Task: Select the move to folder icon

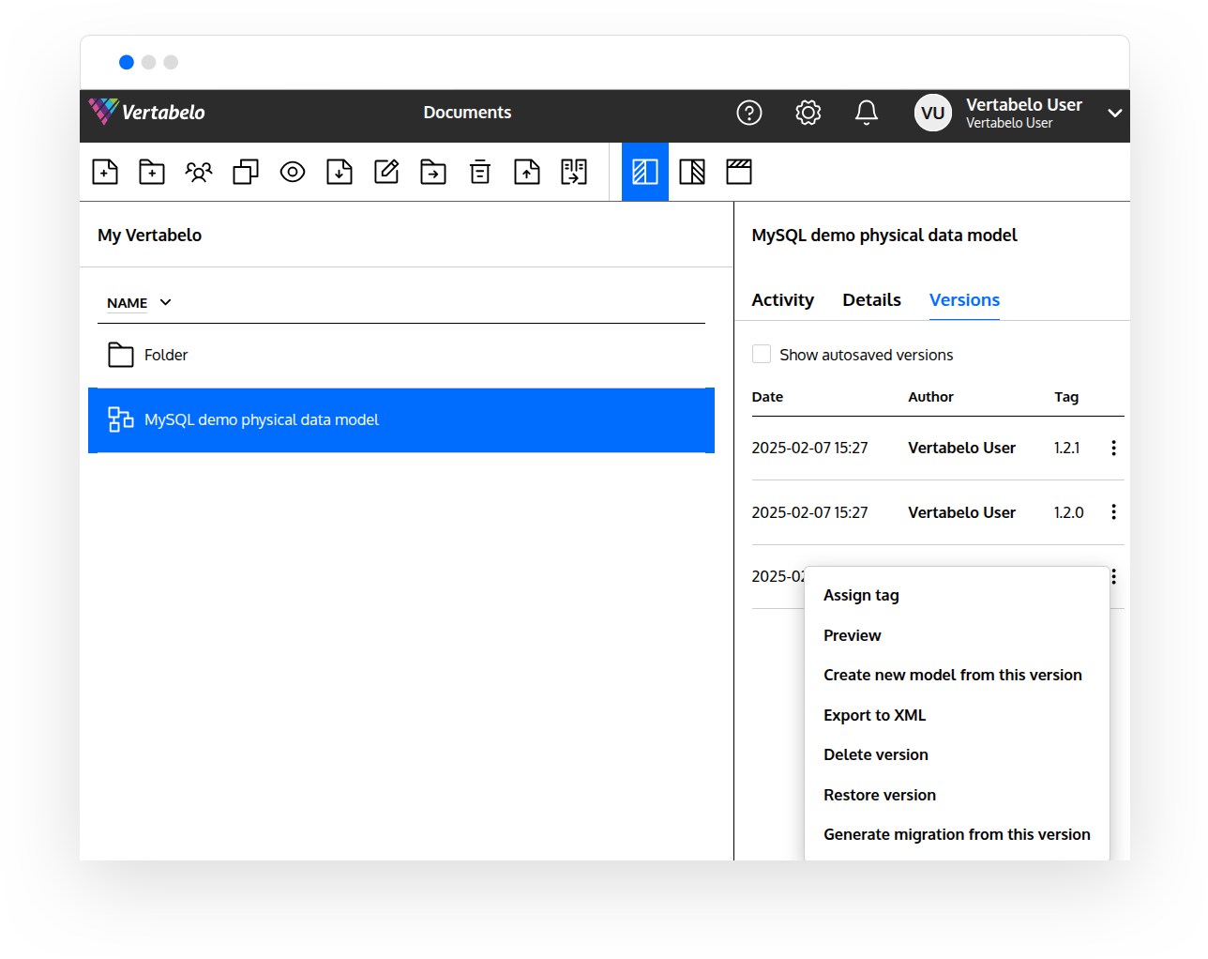Action: tap(433, 172)
